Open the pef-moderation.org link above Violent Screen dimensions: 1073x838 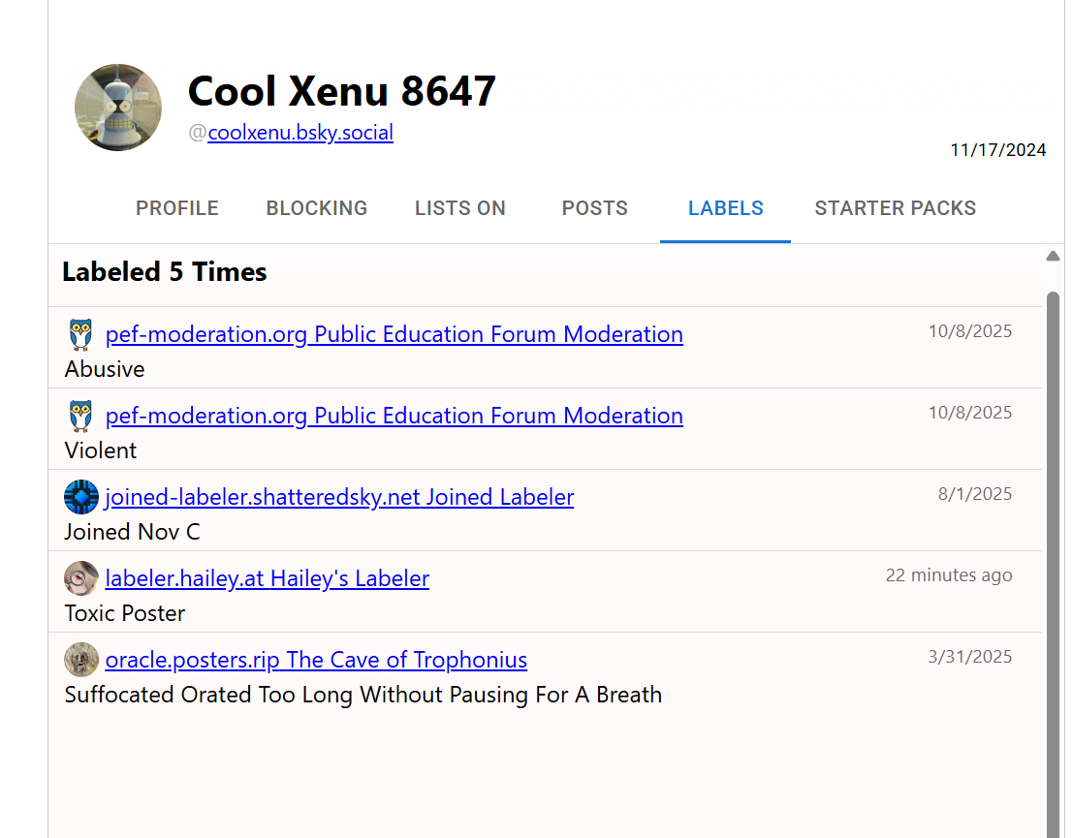point(394,416)
